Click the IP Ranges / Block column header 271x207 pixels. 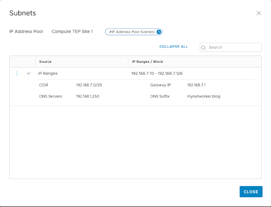[148, 62]
